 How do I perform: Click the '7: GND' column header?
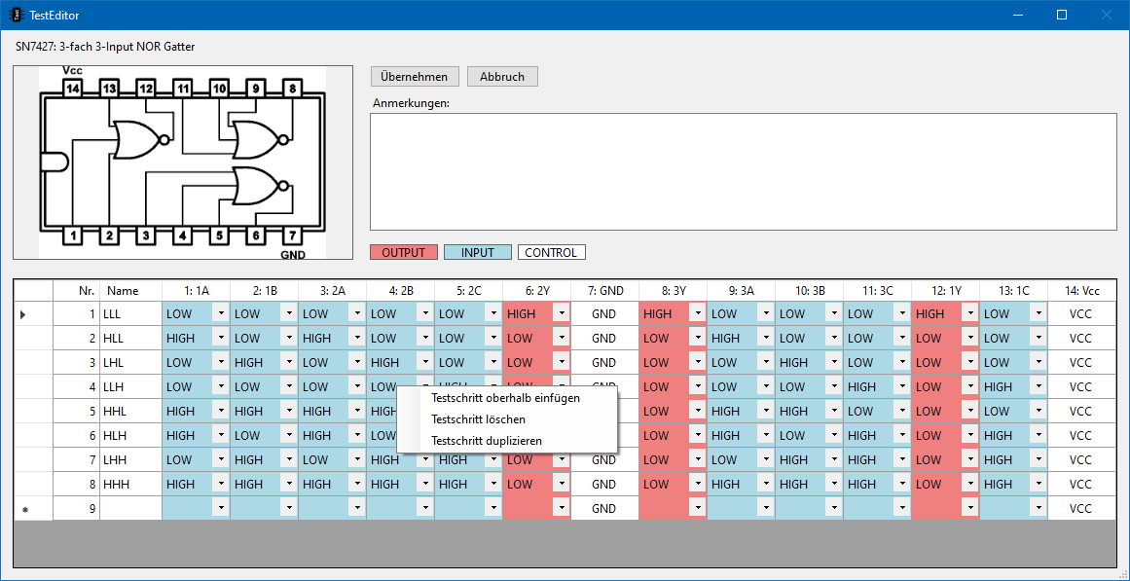pos(604,290)
